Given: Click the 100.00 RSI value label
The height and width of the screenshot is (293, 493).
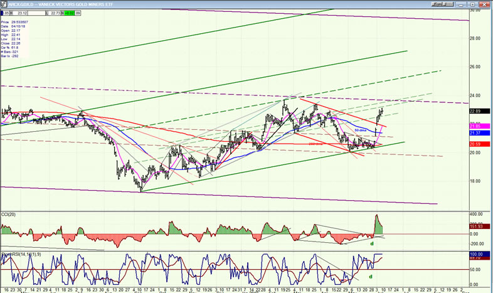Looking at the screenshot, I should coord(476,253).
